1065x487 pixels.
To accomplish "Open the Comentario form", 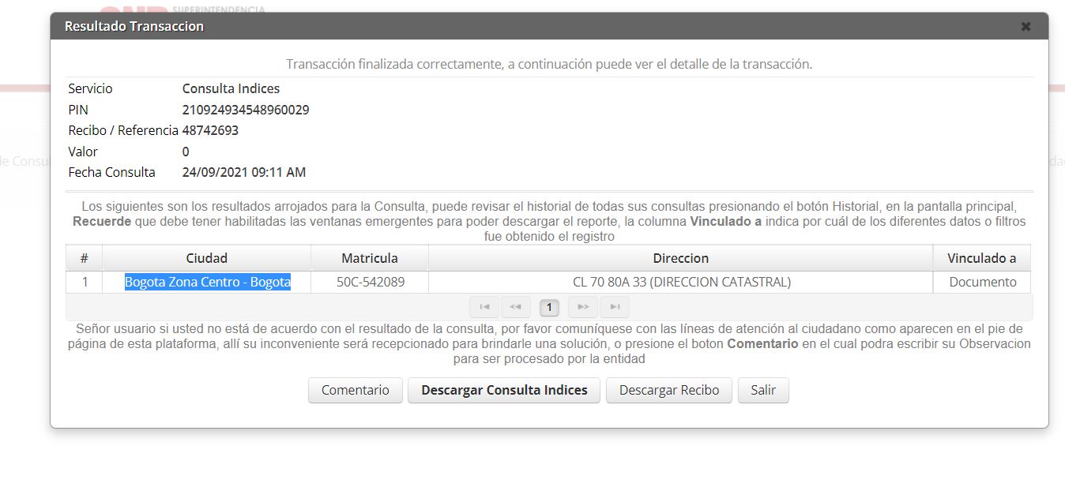I will pyautogui.click(x=355, y=390).
